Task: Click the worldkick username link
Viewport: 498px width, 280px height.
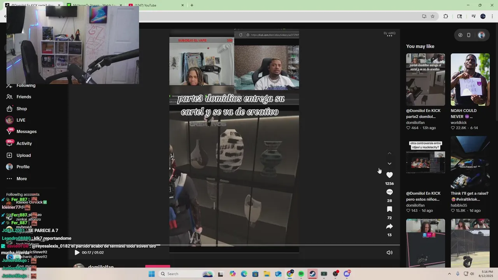Action: (x=459, y=122)
